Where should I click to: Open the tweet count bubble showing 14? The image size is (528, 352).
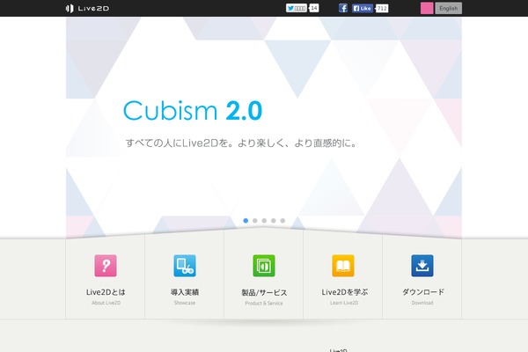(313, 8)
